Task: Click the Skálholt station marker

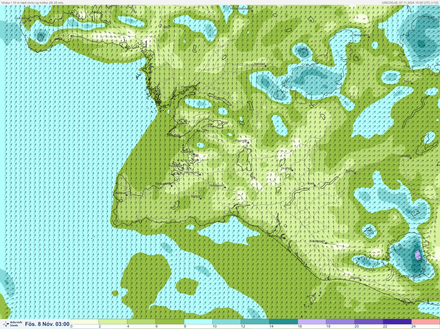Action: pyautogui.click(x=292, y=170)
